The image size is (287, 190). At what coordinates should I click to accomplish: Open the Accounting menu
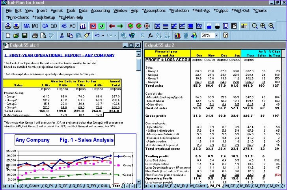click(100, 11)
